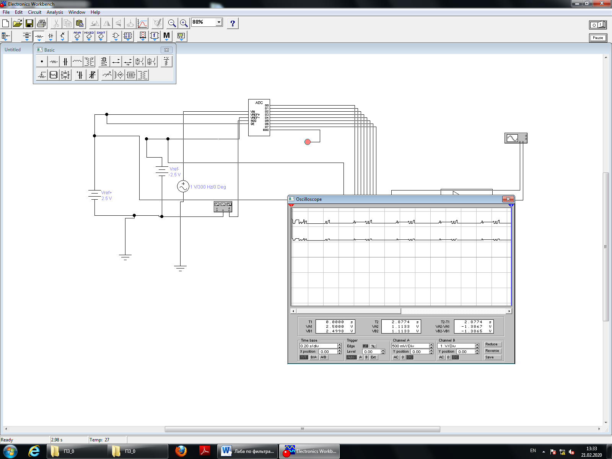Viewport: 612px width, 459px height.
Task: Open the Logic Gates parts bin
Action: pyautogui.click(x=116, y=36)
